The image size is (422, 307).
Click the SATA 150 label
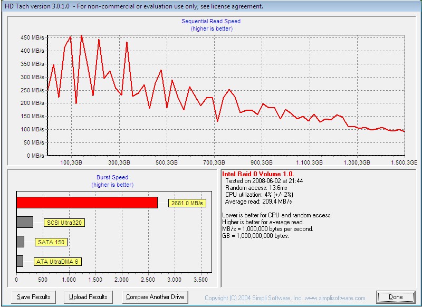point(51,242)
